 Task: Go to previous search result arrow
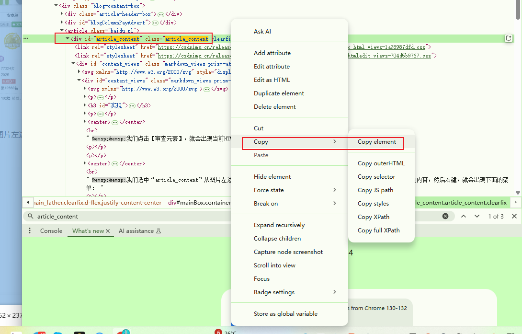pyautogui.click(x=464, y=217)
